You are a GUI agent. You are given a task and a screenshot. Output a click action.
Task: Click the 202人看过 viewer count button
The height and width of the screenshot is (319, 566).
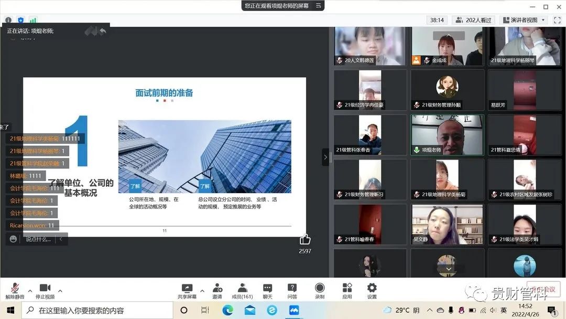[473, 20]
